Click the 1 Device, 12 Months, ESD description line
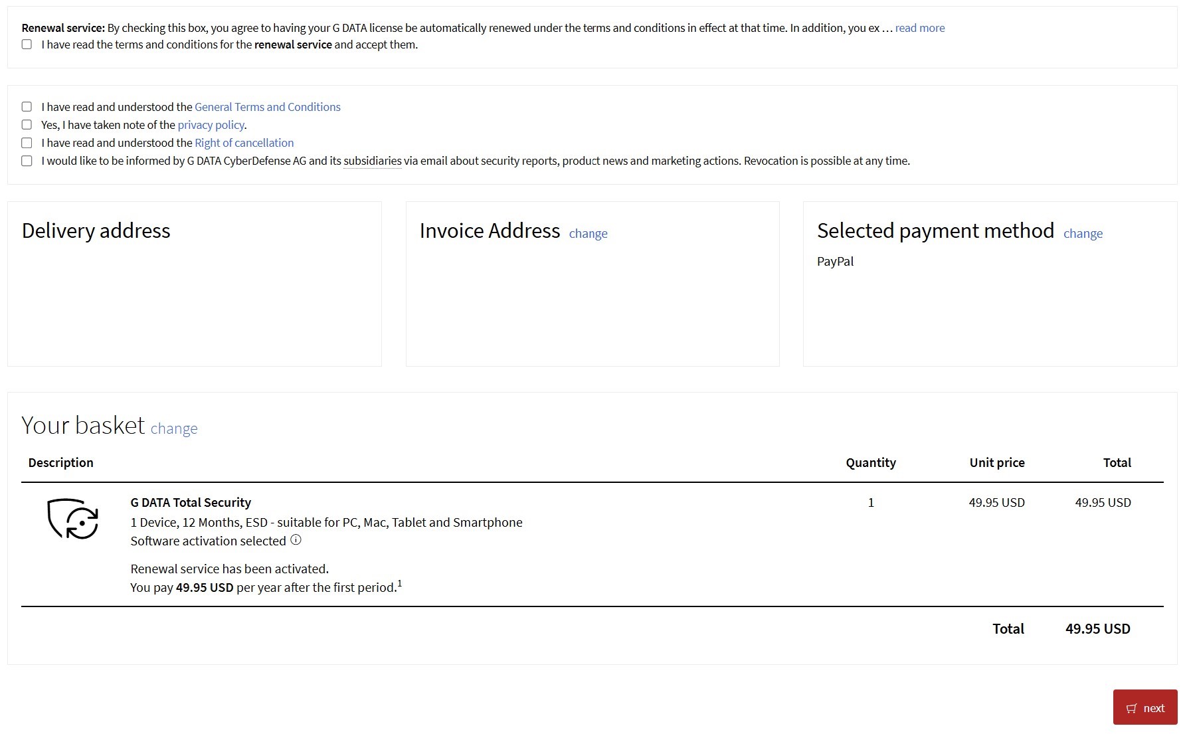 coord(327,523)
